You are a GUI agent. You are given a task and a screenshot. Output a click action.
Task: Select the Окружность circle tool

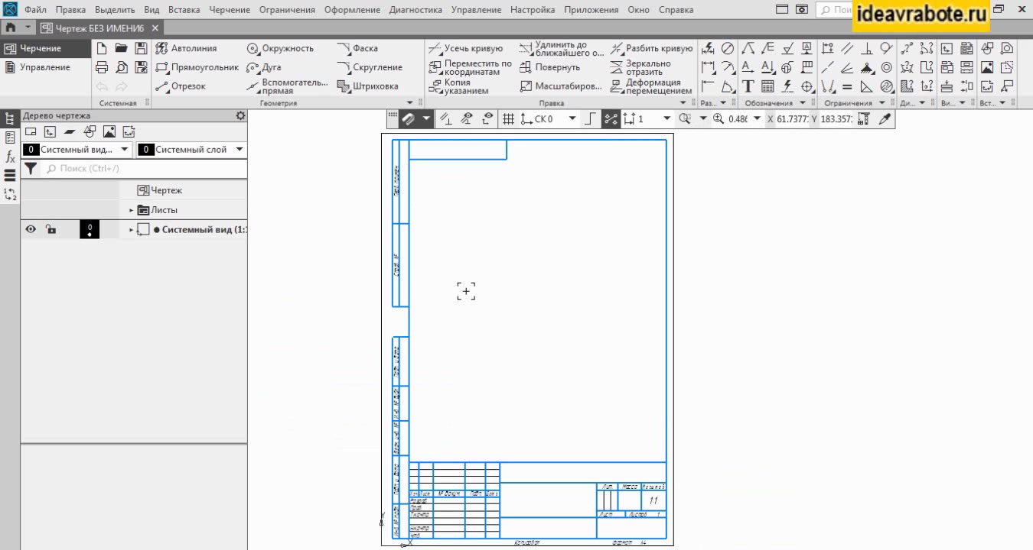tap(280, 48)
